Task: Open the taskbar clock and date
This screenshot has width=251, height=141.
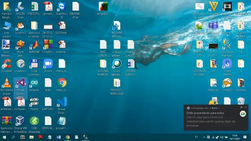Action: click(x=235, y=137)
